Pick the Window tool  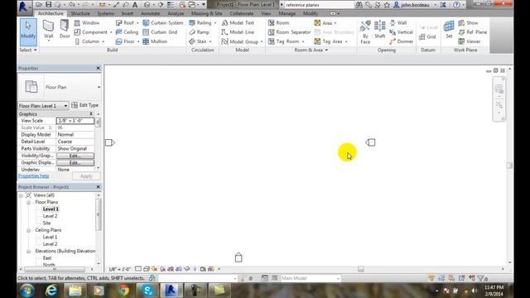coord(87,22)
